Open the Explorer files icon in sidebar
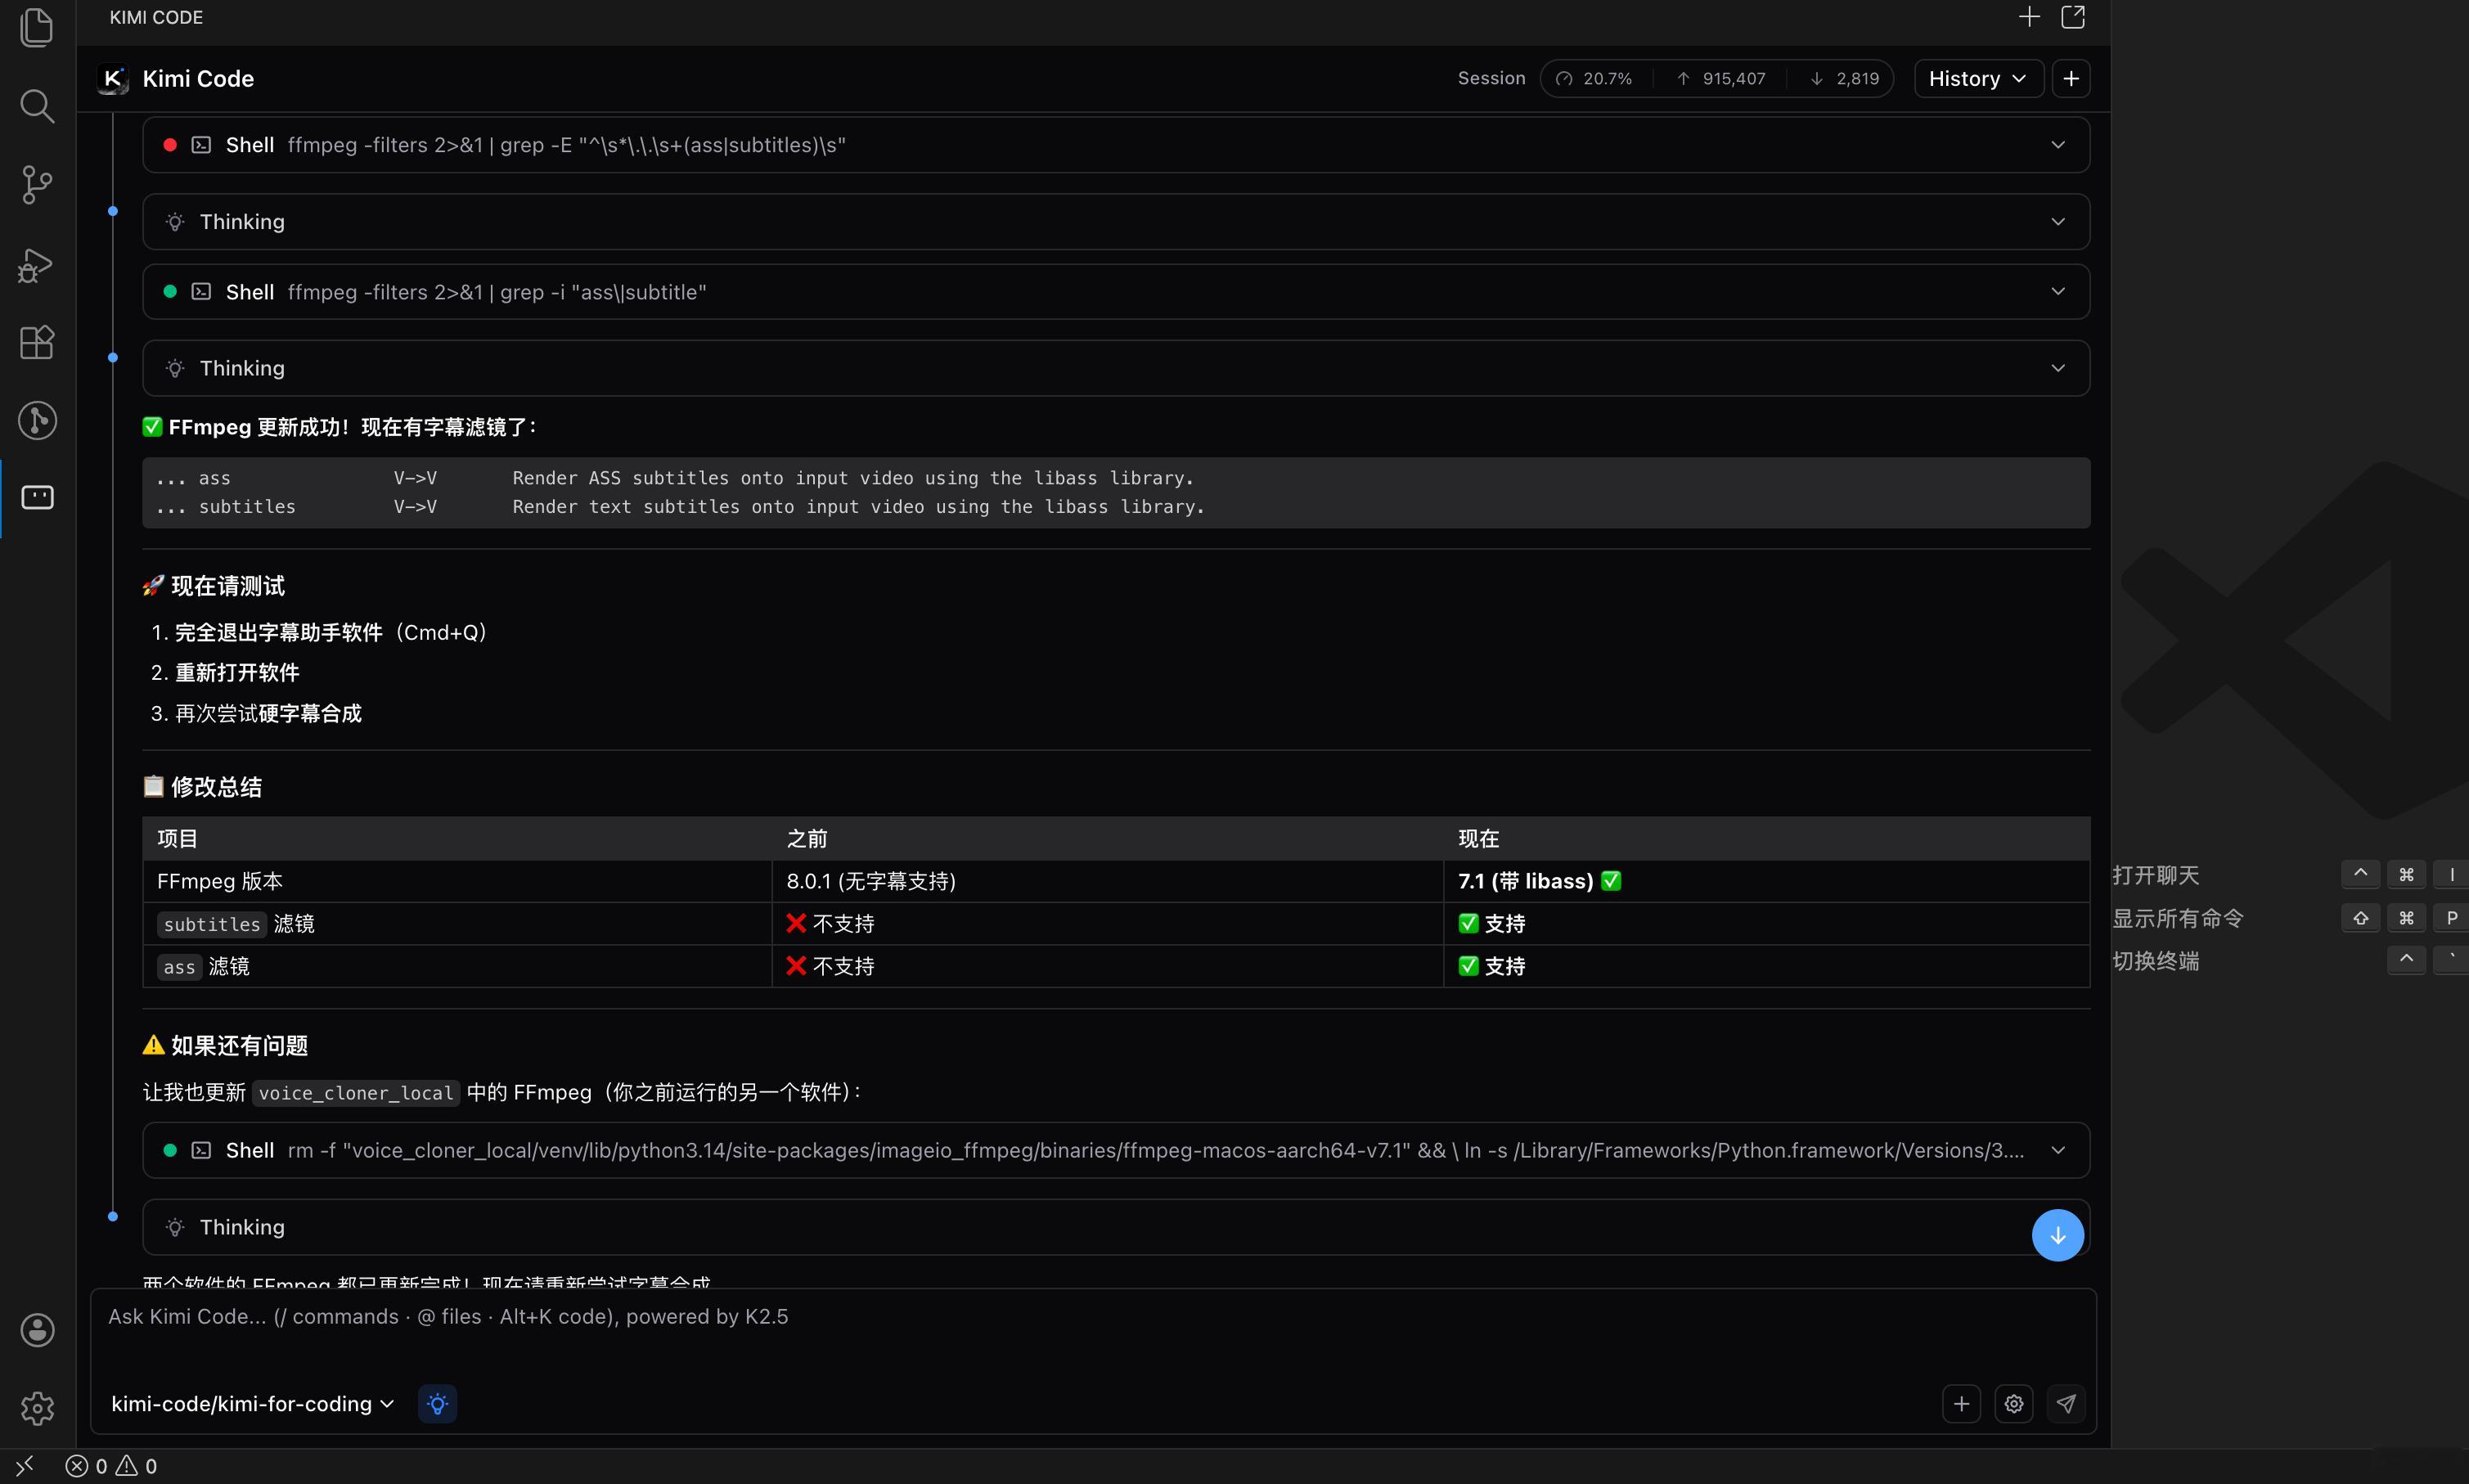Screen dimensions: 2469x1484 pyautogui.click(x=37, y=27)
